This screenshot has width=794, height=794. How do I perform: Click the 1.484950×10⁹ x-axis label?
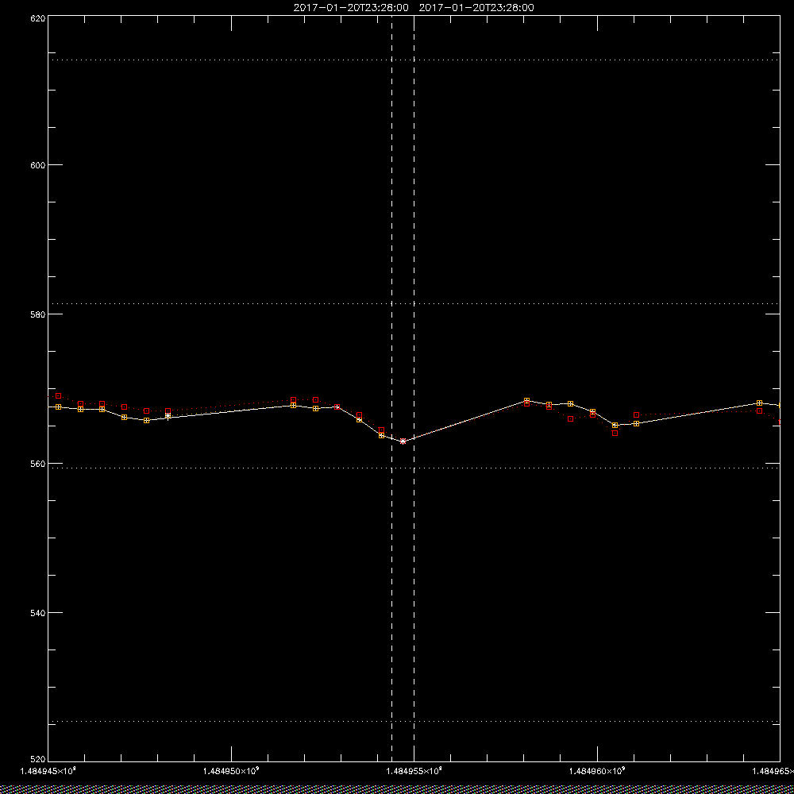click(231, 771)
